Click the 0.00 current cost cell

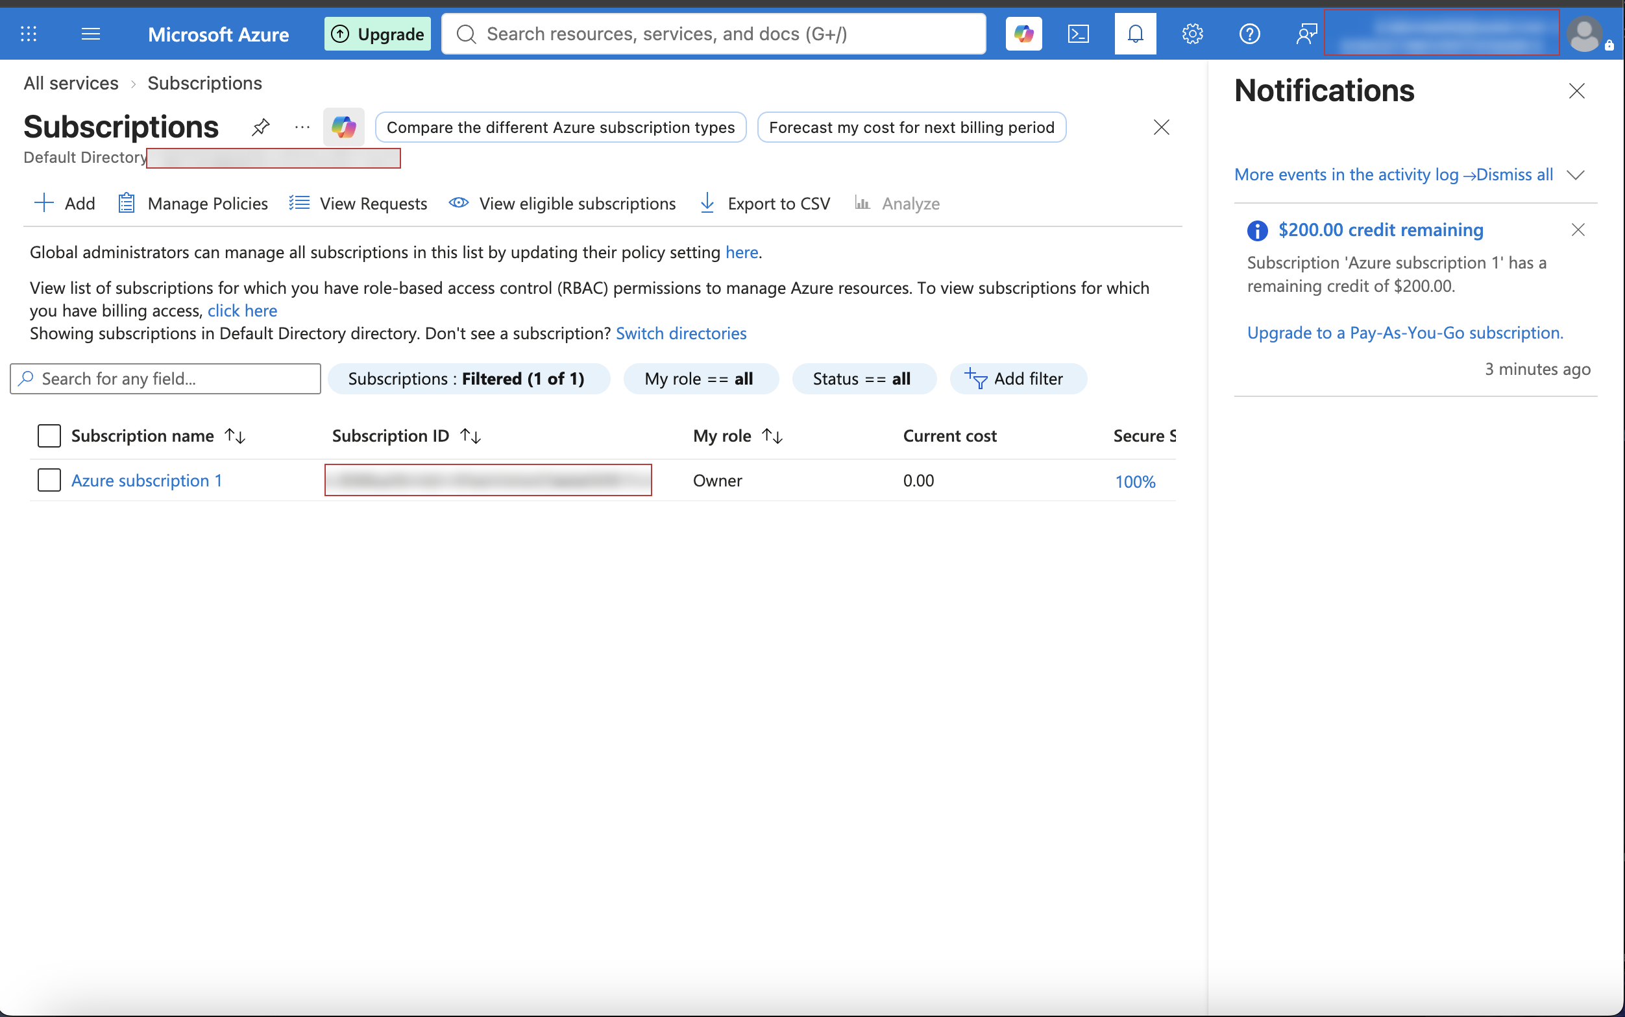(918, 480)
